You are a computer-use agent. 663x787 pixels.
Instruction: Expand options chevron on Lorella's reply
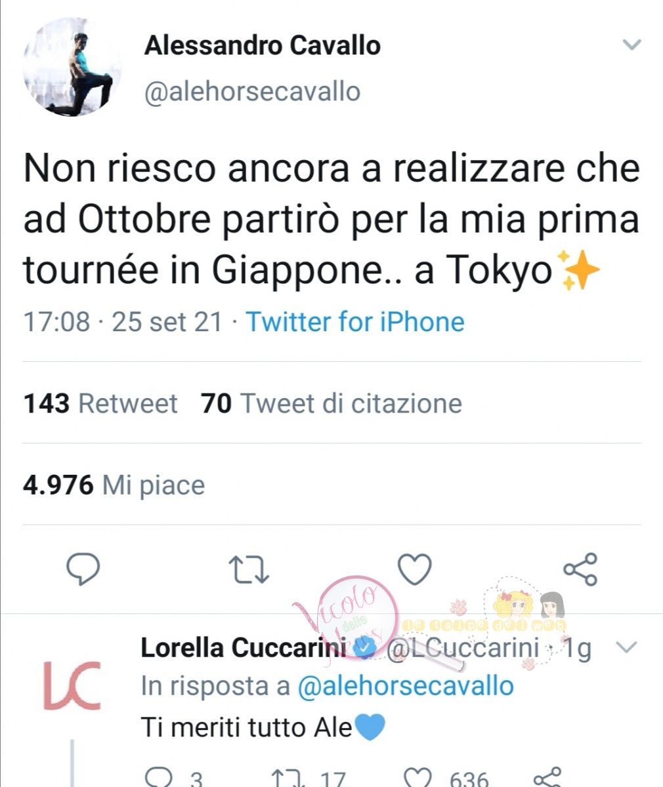point(628,648)
